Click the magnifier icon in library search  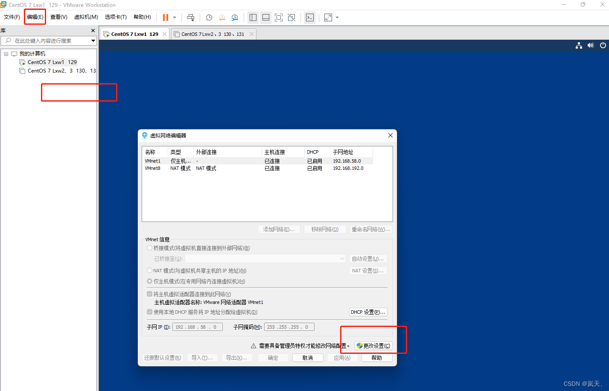pyautogui.click(x=8, y=41)
